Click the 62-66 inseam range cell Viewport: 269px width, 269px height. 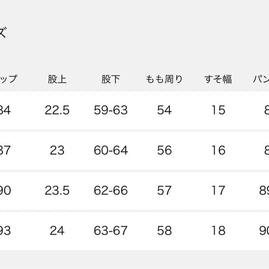111,191
